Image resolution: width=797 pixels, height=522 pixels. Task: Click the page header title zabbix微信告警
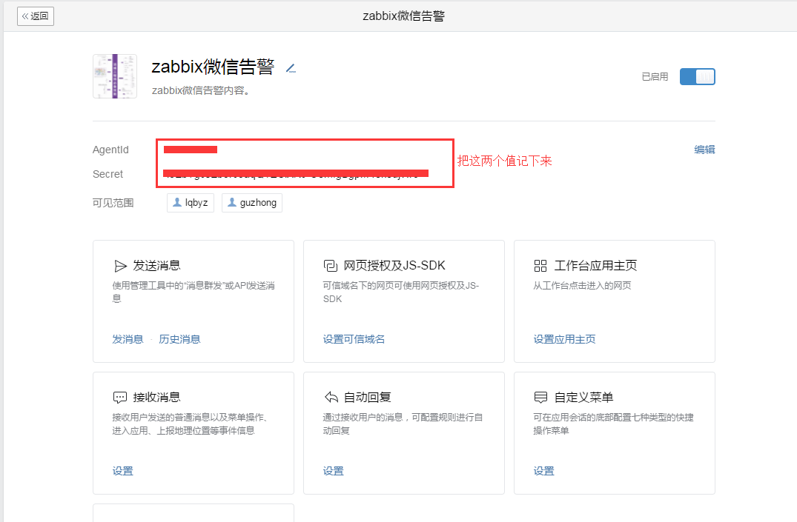403,16
